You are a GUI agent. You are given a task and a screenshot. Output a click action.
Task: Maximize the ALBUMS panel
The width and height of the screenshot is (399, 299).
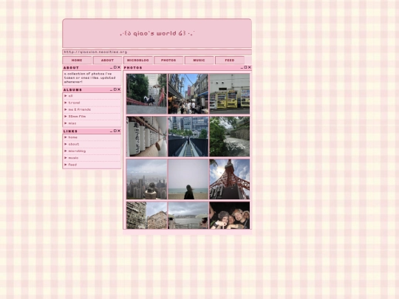(x=115, y=89)
